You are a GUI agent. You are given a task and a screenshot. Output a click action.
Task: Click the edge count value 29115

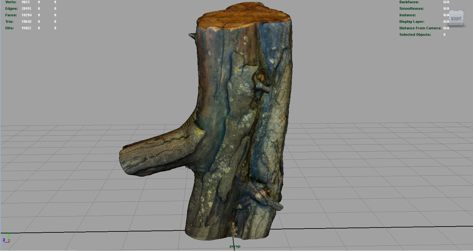coord(26,8)
